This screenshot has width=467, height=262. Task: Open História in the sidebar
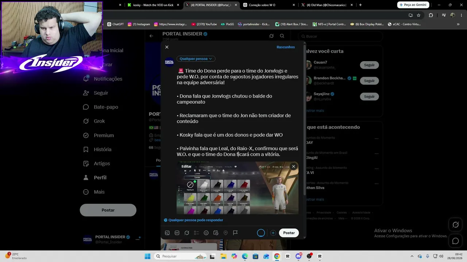click(x=97, y=150)
